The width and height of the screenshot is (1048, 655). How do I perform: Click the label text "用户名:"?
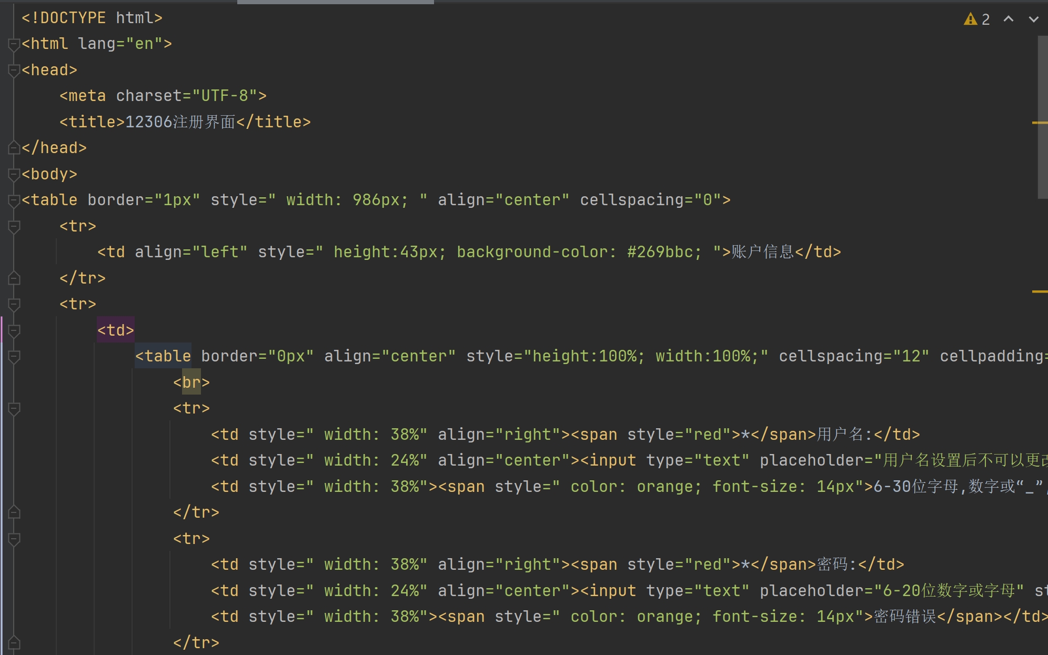pos(845,435)
